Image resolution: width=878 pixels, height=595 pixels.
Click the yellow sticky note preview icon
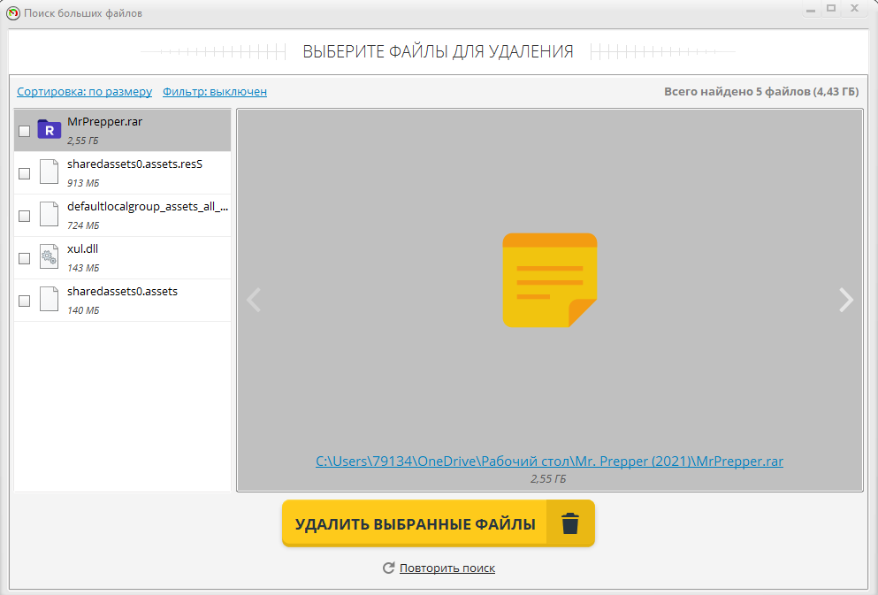[550, 280]
